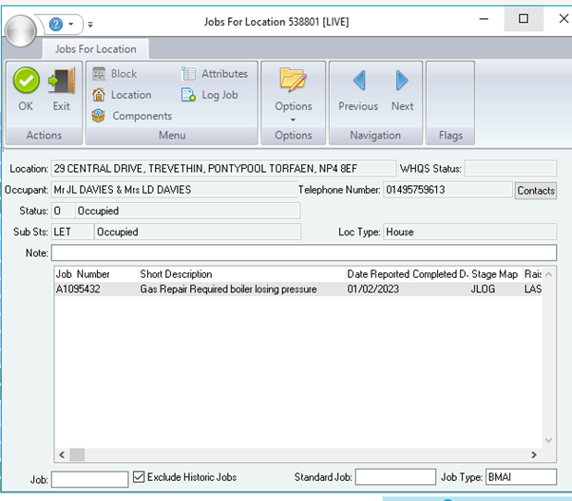Click the Sub Sts LET field
Viewport: 572px width, 501px height.
pyautogui.click(x=72, y=232)
